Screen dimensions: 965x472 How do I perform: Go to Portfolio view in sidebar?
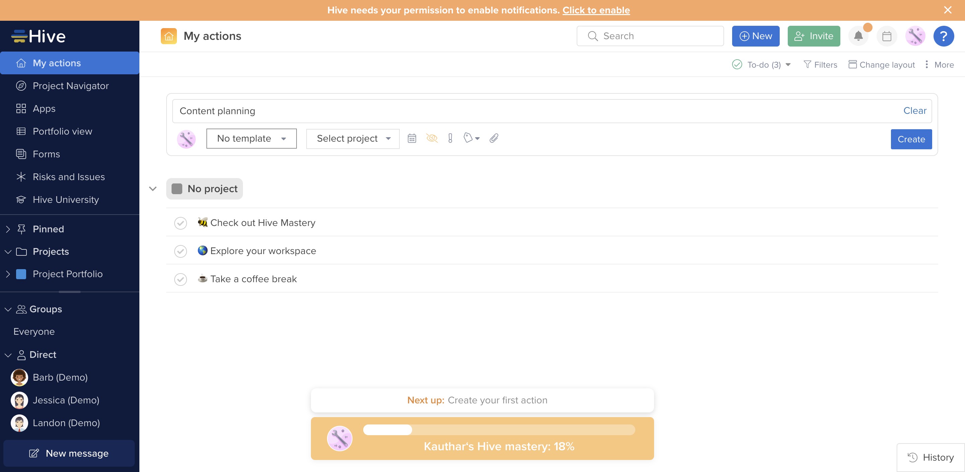click(62, 131)
